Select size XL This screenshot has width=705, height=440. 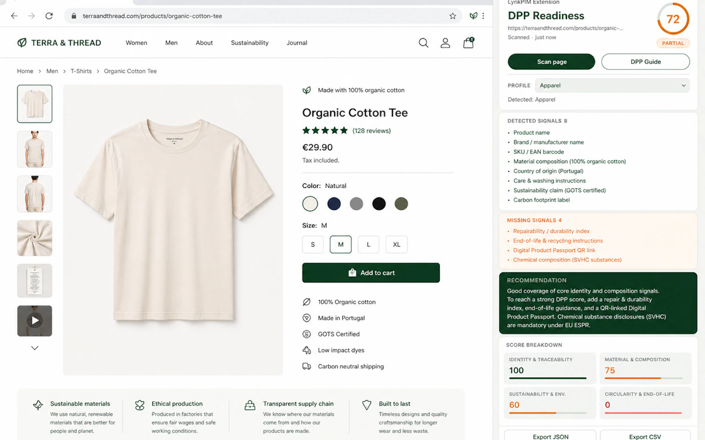pyautogui.click(x=397, y=245)
